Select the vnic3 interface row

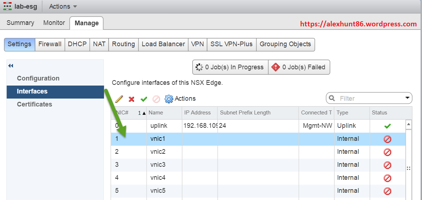coord(158,165)
